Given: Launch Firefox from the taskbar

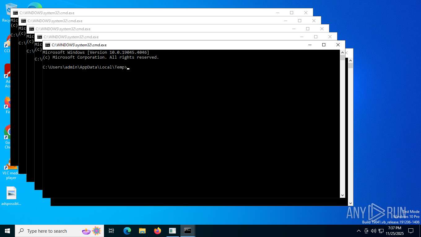Looking at the screenshot, I should click(158, 231).
